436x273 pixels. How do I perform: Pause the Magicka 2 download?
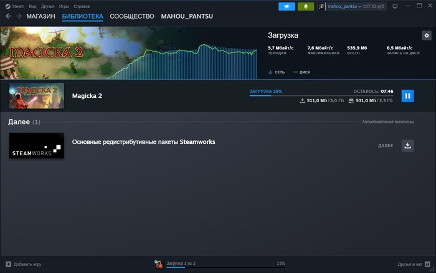pos(407,96)
